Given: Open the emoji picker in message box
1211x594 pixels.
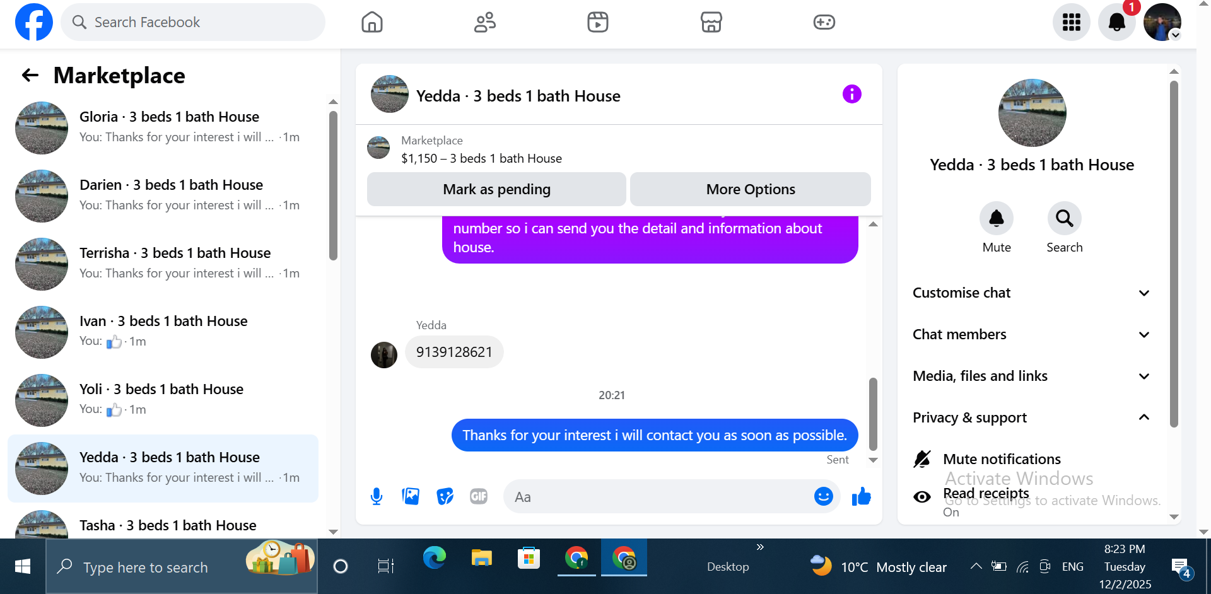Looking at the screenshot, I should pos(823,497).
